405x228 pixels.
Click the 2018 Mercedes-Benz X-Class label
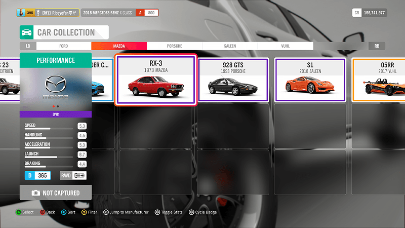(x=107, y=13)
